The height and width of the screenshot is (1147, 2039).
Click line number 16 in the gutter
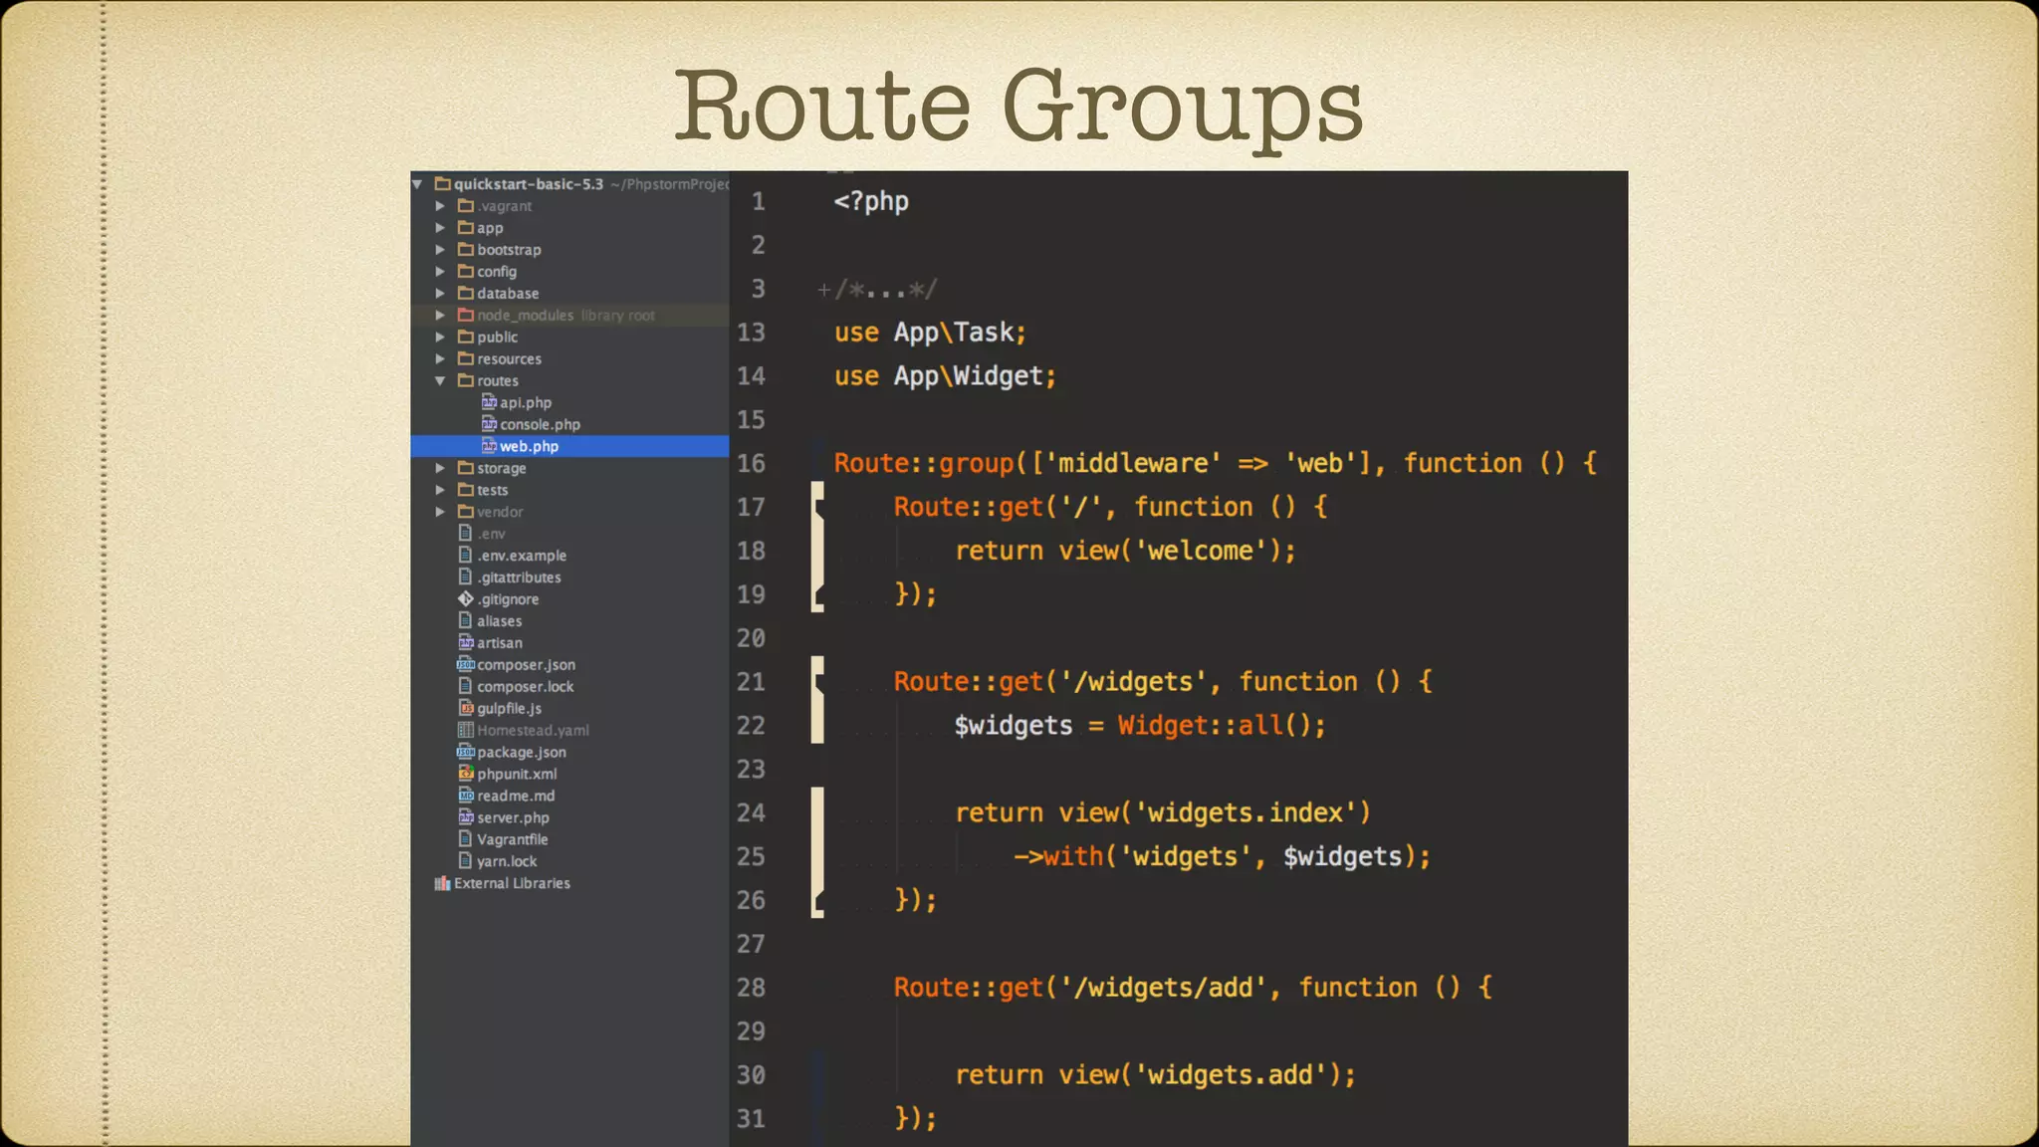[x=751, y=463]
